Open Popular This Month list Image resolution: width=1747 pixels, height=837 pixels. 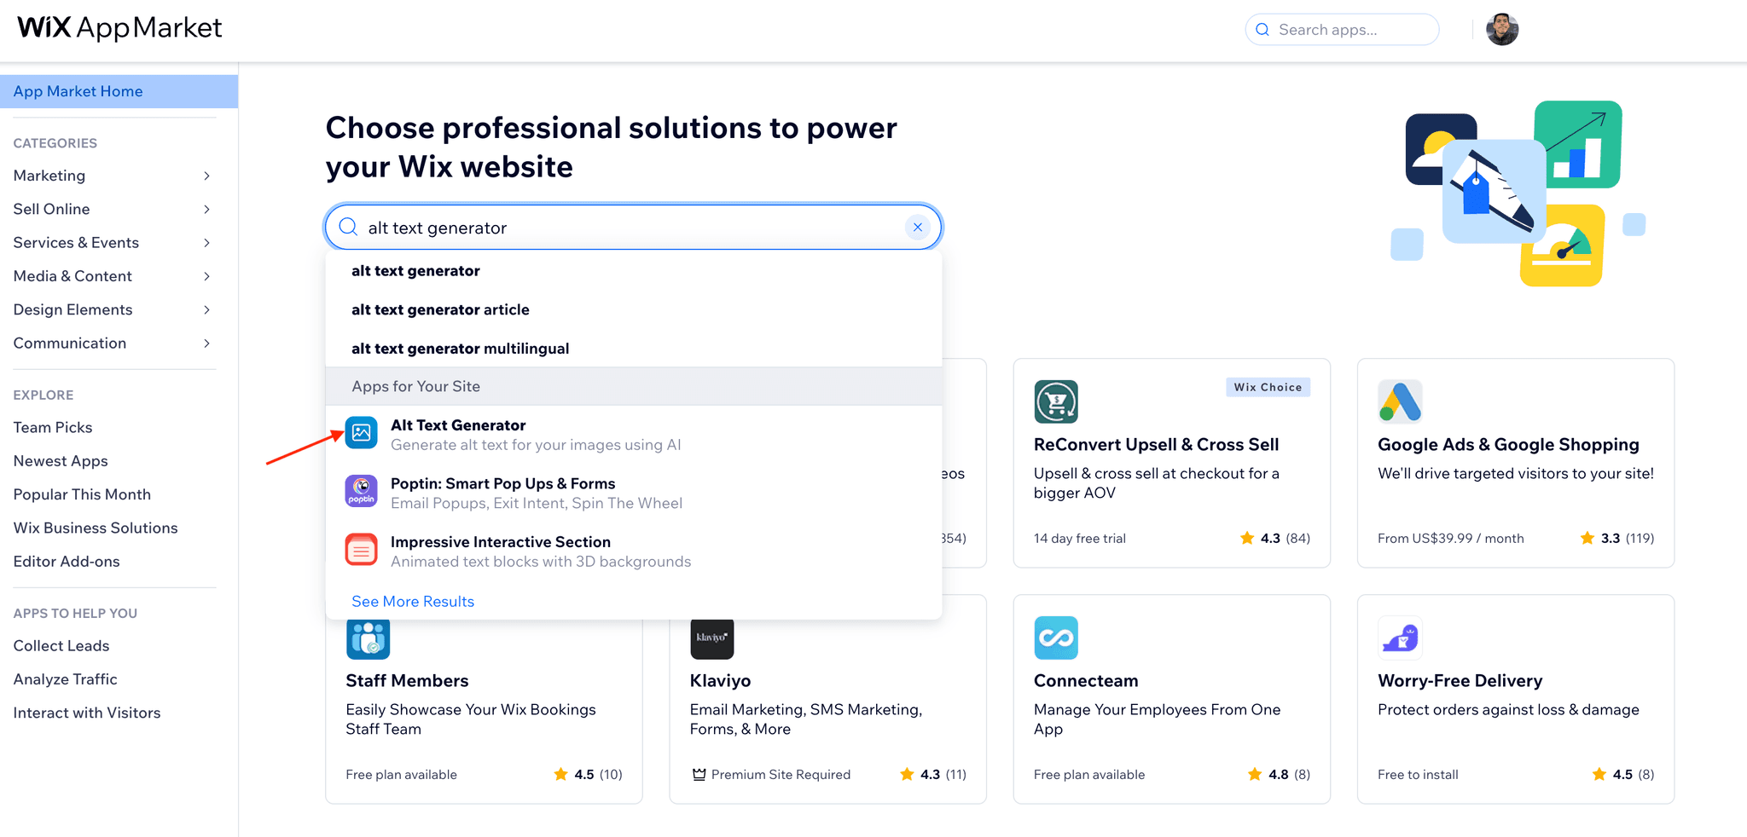[82, 494]
